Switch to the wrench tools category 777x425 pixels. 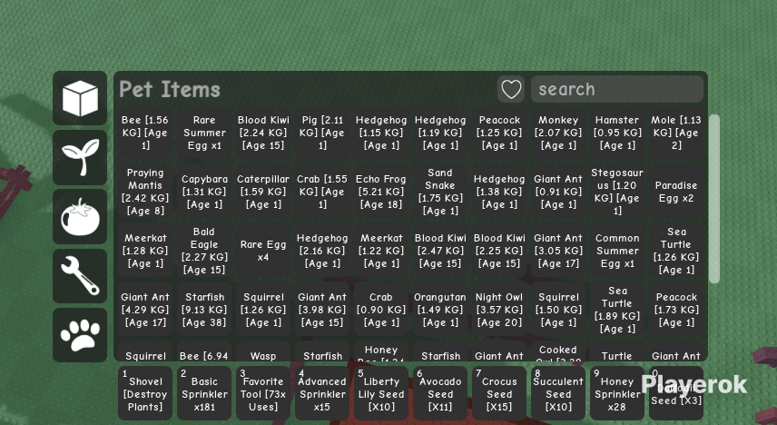[80, 276]
